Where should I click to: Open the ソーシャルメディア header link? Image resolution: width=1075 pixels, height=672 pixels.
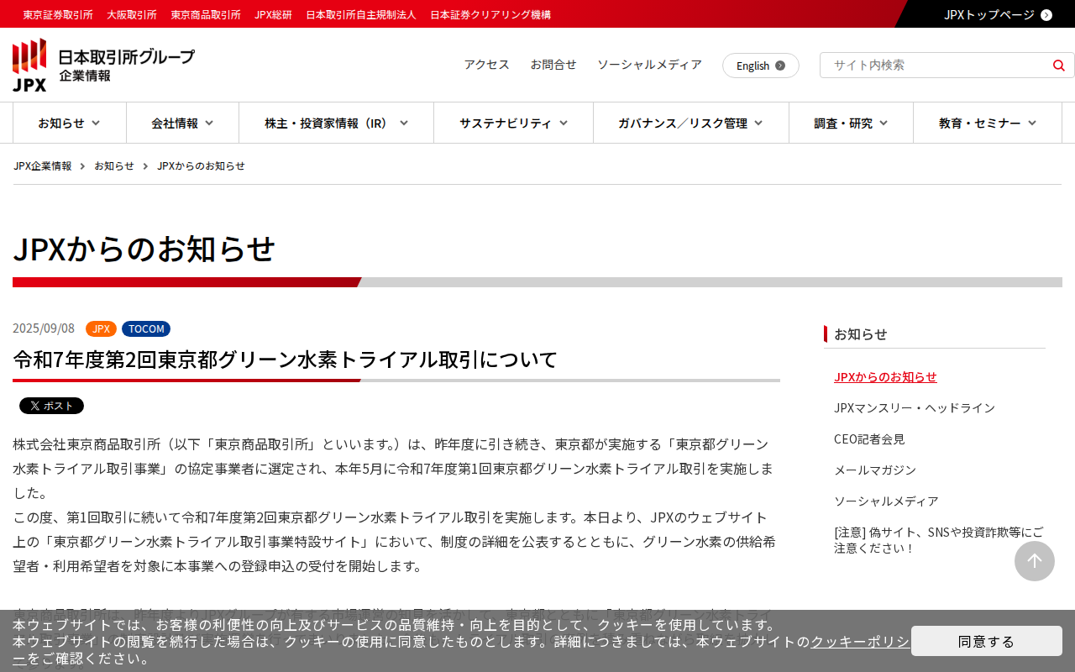click(649, 65)
